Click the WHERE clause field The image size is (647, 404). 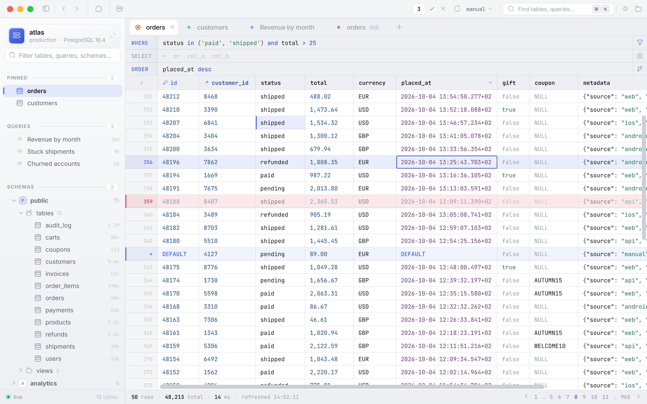pyautogui.click(x=395, y=43)
